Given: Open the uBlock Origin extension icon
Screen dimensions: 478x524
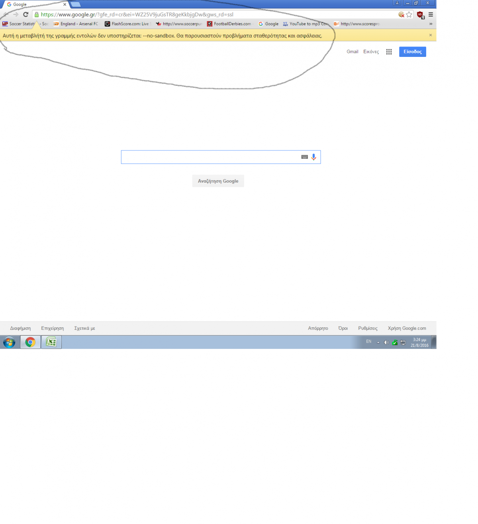Looking at the screenshot, I should pos(420,15).
